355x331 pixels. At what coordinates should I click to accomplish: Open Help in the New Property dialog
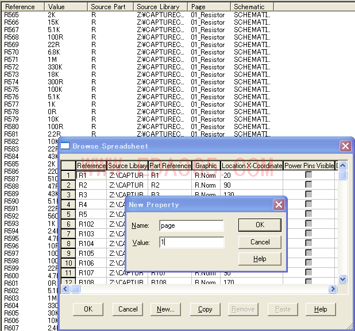260,259
